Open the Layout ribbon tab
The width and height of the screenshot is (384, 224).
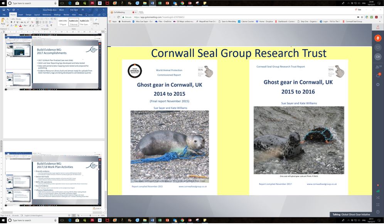(x=37, y=15)
